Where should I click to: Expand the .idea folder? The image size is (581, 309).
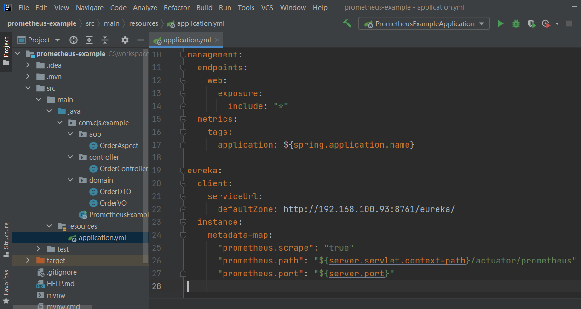(x=28, y=65)
